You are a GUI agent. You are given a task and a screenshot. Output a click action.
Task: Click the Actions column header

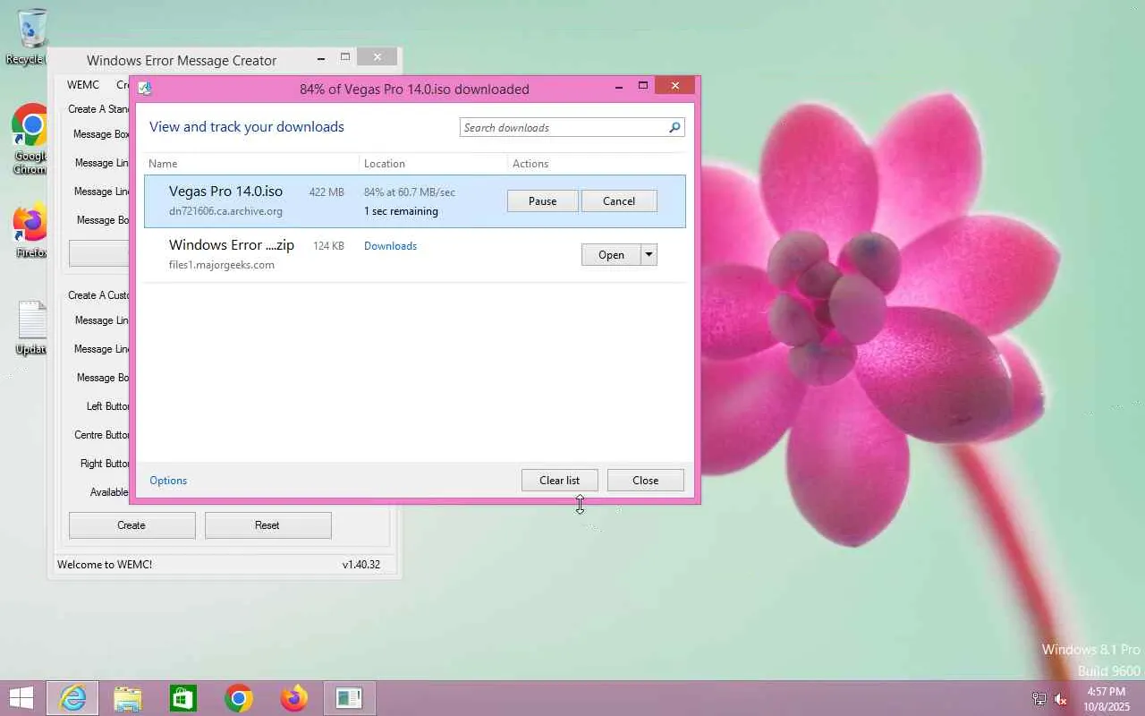(530, 164)
